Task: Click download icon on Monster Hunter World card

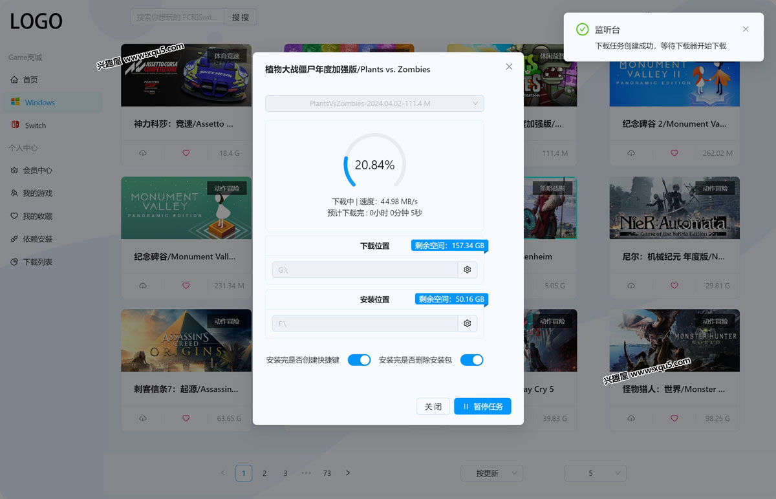Action: click(x=631, y=418)
